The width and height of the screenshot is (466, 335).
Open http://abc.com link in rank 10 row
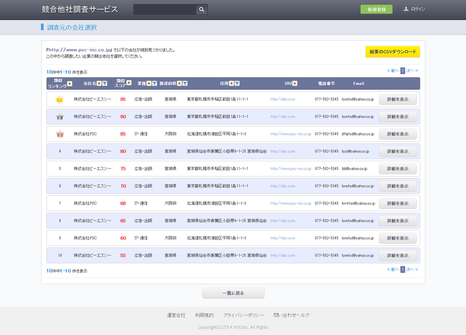coord(283,255)
